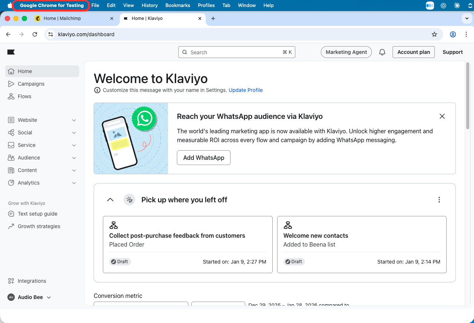Viewport: 474px width, 323px height.
Task: Open Update Profile link
Action: pyautogui.click(x=245, y=90)
